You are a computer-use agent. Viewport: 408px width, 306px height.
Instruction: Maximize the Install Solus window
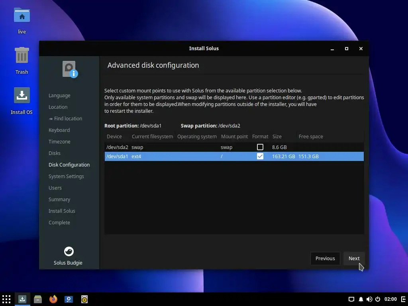[346, 49]
